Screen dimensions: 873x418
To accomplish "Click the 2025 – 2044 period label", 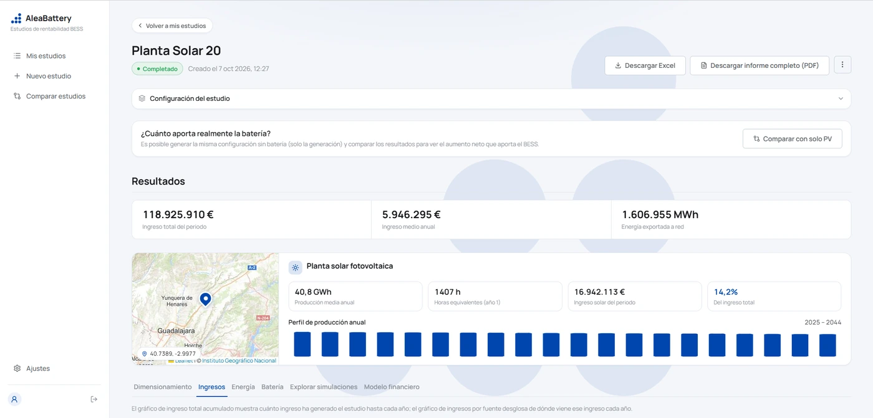I will coord(822,323).
